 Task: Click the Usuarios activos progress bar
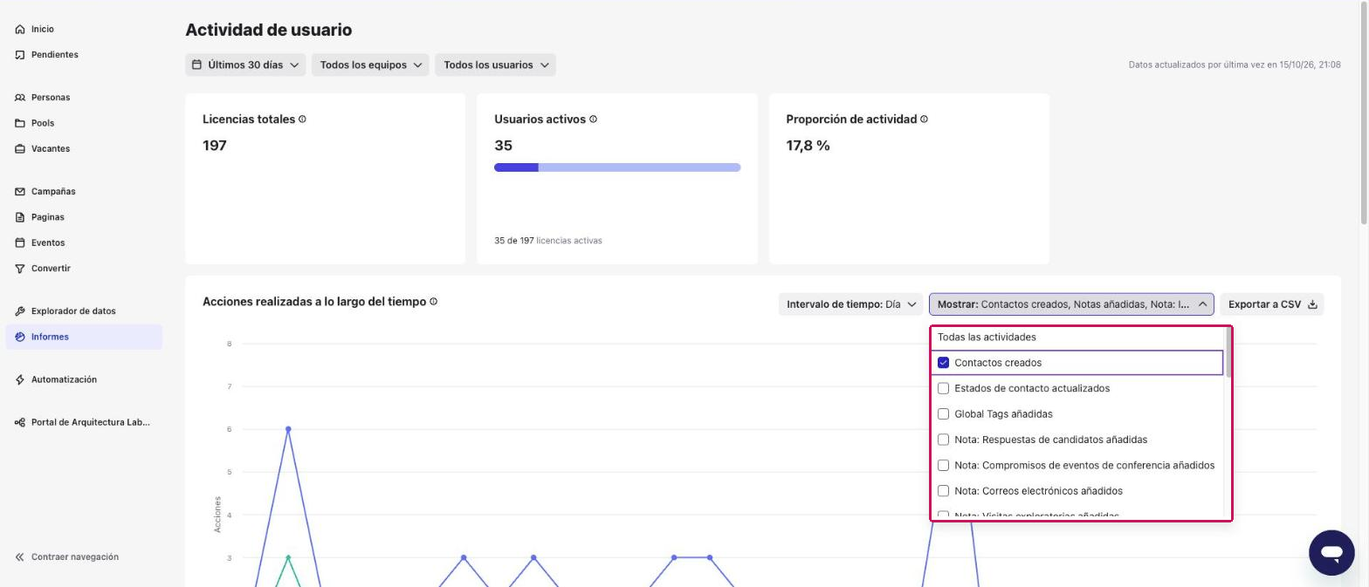pos(617,167)
